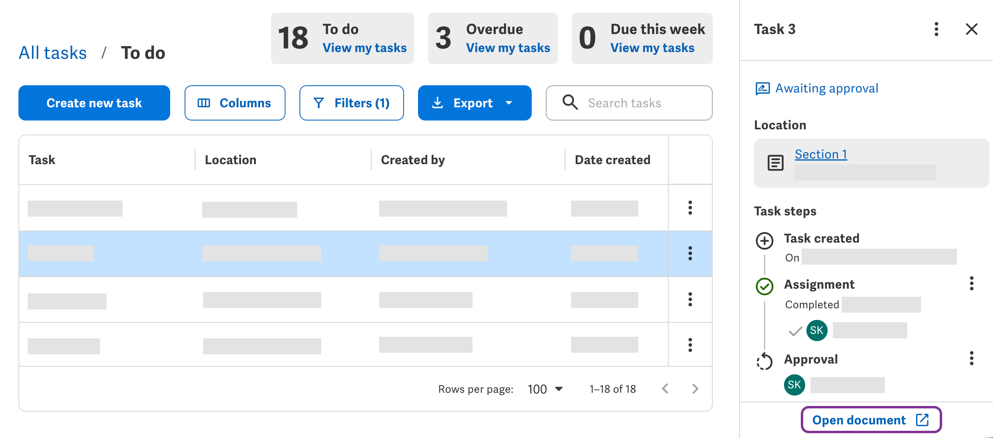Click the SK avatar under Approval
993x438 pixels.
pyautogui.click(x=794, y=385)
